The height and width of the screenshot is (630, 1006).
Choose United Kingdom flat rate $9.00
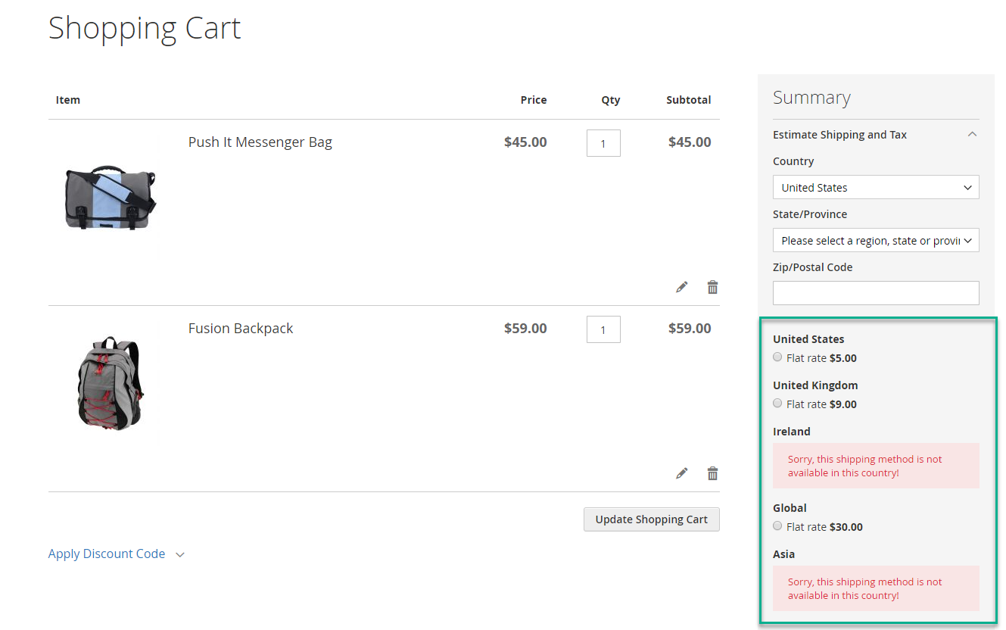click(777, 404)
